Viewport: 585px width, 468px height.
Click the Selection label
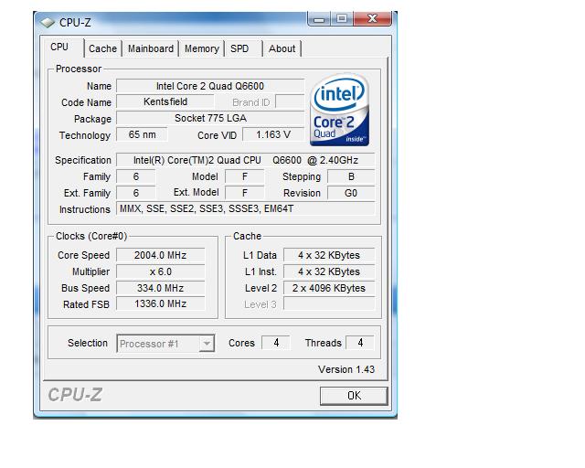pyautogui.click(x=88, y=343)
